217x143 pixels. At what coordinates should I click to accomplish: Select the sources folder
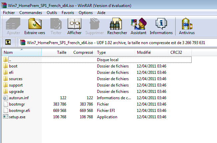point(16,79)
